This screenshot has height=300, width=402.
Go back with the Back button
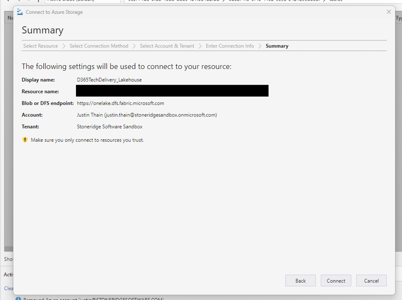[300, 281]
